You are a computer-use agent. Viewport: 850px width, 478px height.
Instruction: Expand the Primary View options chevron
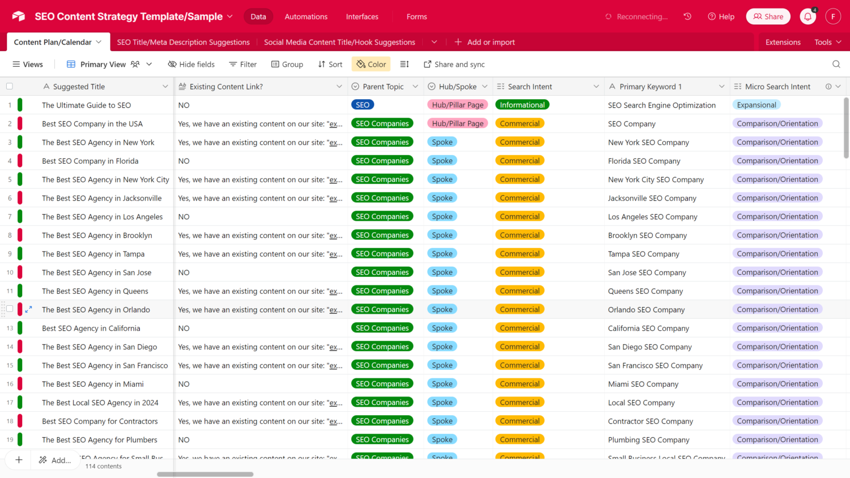tap(149, 65)
